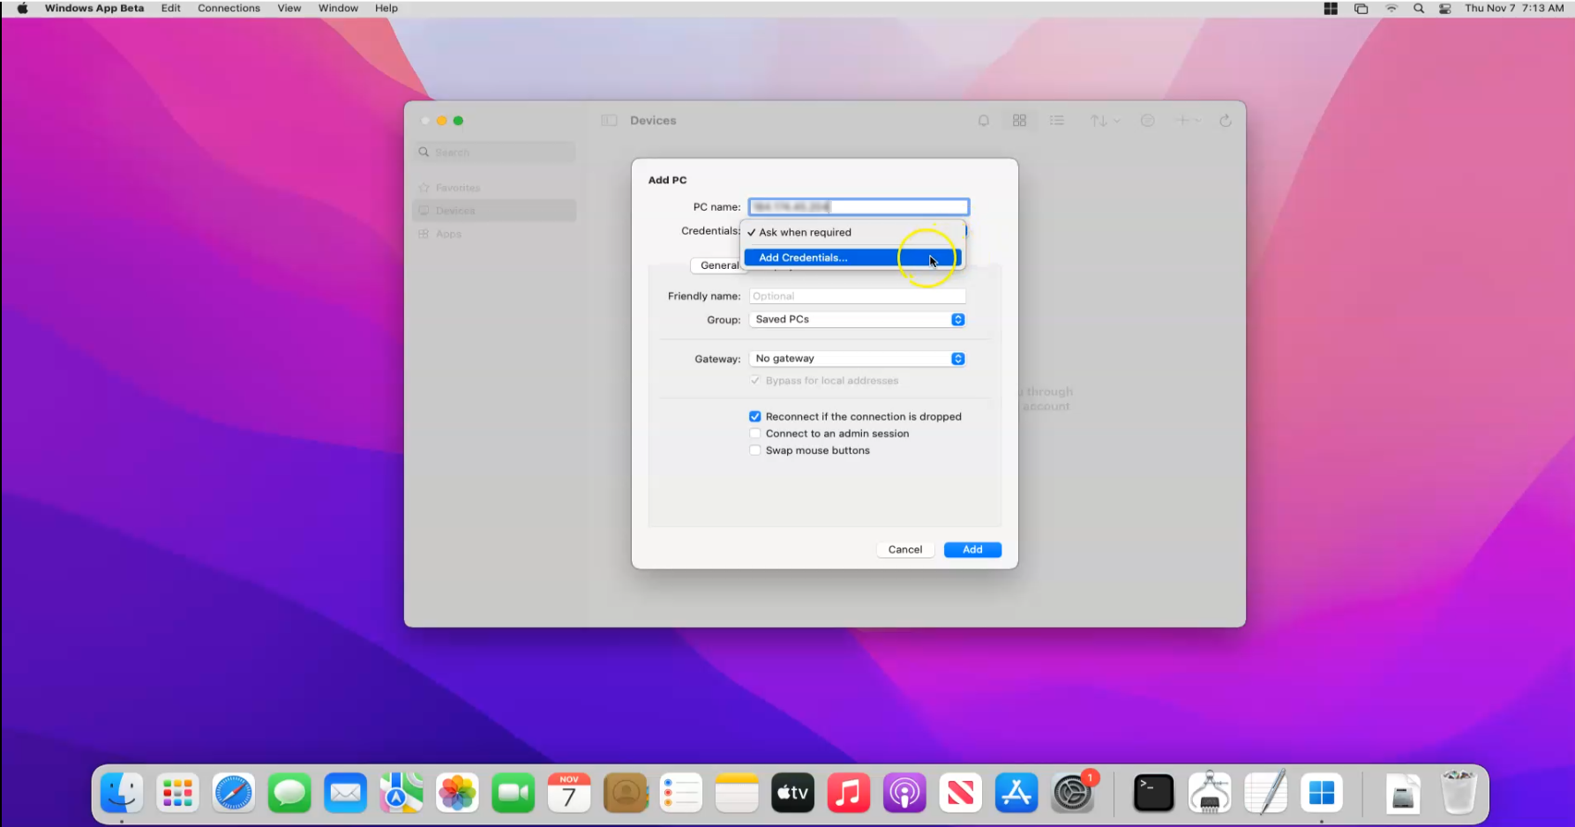The height and width of the screenshot is (827, 1575).
Task: Open sort order arrows dropdown
Action: (x=1104, y=121)
